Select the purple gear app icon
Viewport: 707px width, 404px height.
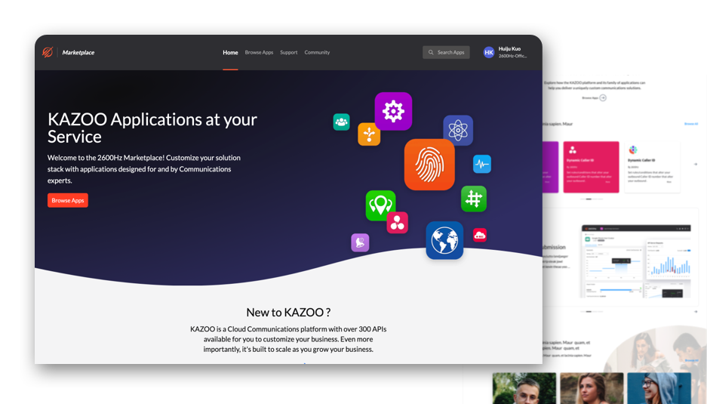point(393,111)
